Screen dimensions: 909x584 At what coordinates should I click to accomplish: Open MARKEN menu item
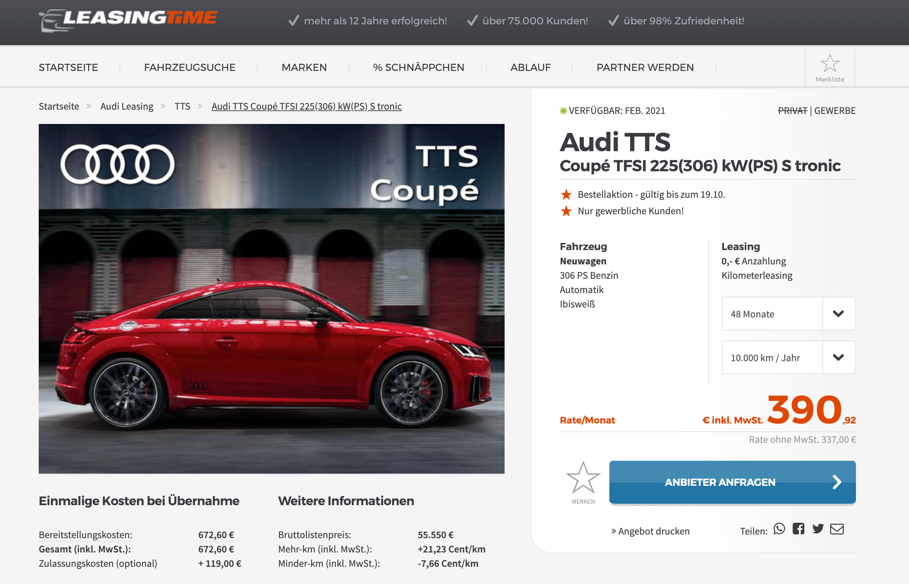coord(304,67)
